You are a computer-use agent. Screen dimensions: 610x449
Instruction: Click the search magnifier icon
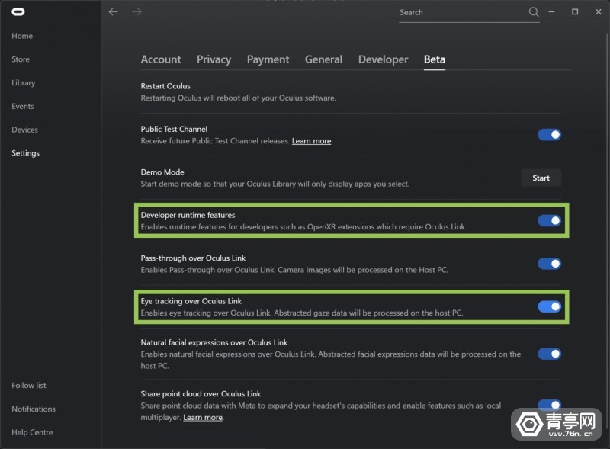tap(534, 12)
